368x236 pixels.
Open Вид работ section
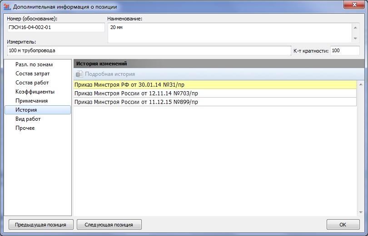tap(38, 119)
